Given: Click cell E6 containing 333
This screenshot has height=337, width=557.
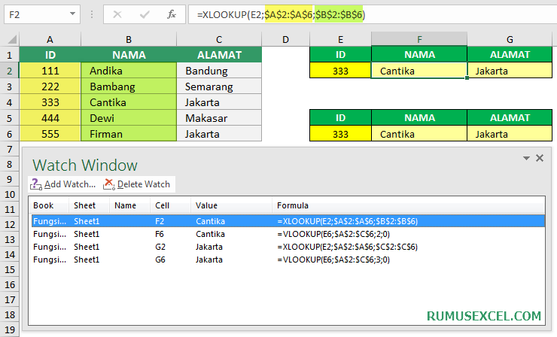Looking at the screenshot, I should (x=340, y=134).
